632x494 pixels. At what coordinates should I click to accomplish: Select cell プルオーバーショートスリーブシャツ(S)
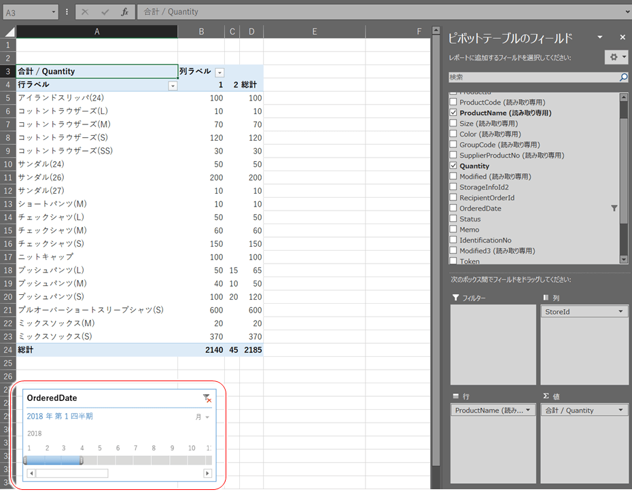pos(96,310)
